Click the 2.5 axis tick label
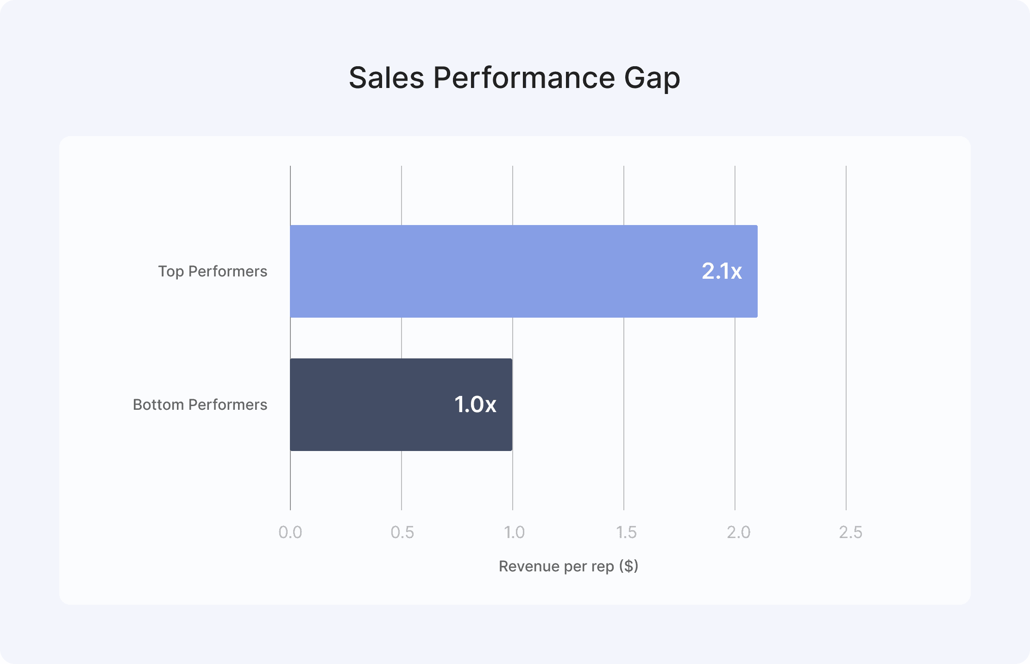The height and width of the screenshot is (664, 1030). (x=850, y=532)
